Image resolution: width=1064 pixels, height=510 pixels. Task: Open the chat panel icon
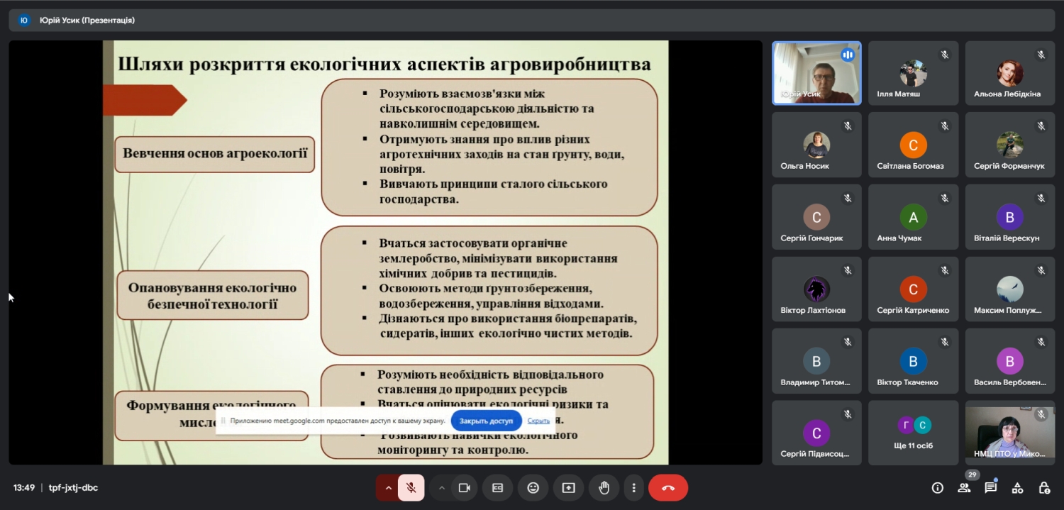point(991,488)
